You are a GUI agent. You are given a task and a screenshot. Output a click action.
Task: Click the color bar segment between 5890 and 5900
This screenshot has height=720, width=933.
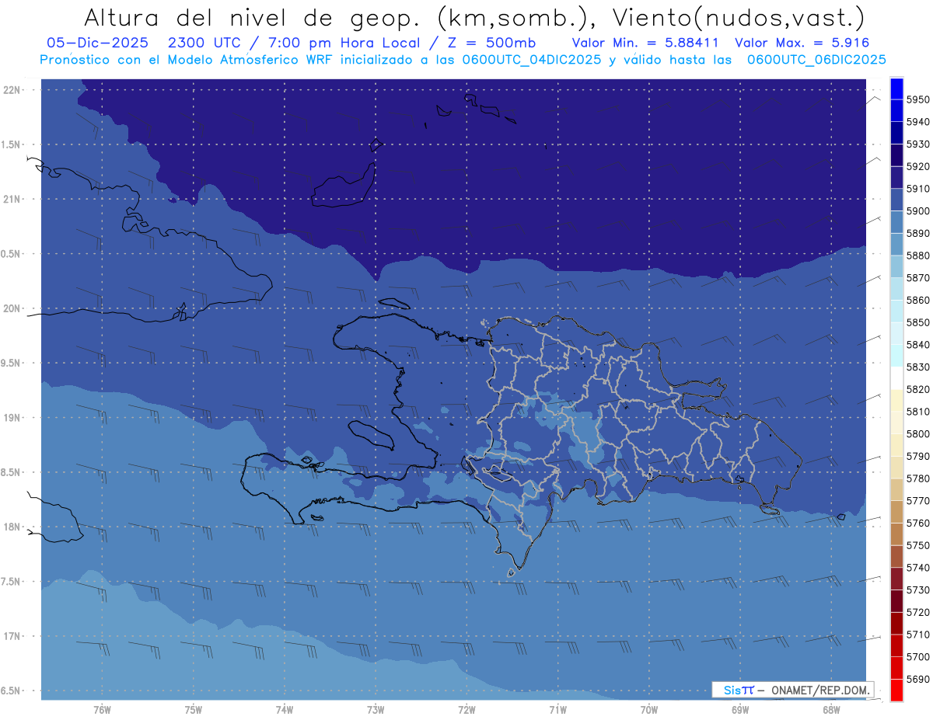tap(896, 221)
